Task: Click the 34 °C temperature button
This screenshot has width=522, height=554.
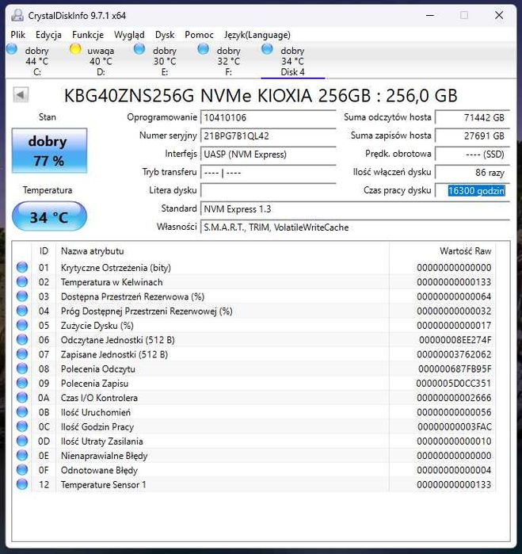Action: tap(49, 216)
